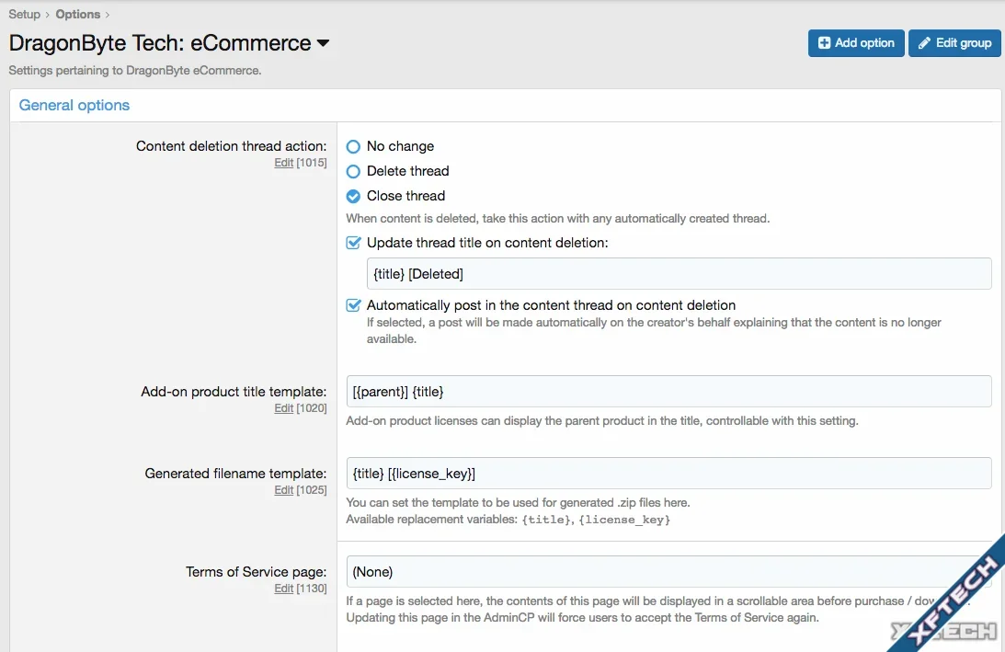Select the Delete thread radio option
The image size is (1005, 652).
coord(353,171)
